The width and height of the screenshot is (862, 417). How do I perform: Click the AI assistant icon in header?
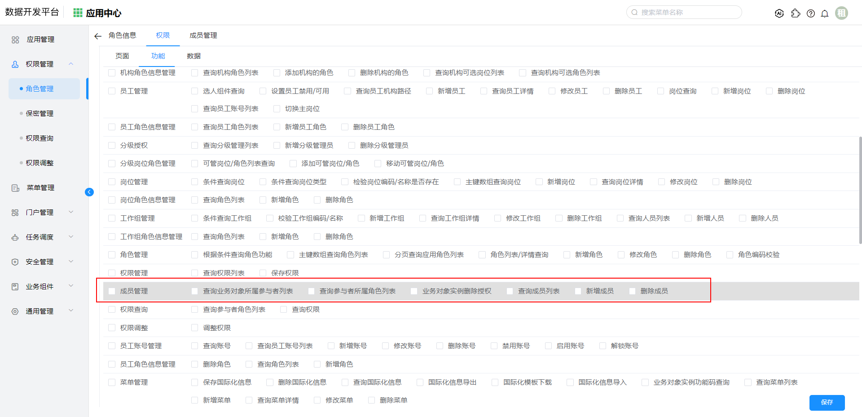click(779, 13)
